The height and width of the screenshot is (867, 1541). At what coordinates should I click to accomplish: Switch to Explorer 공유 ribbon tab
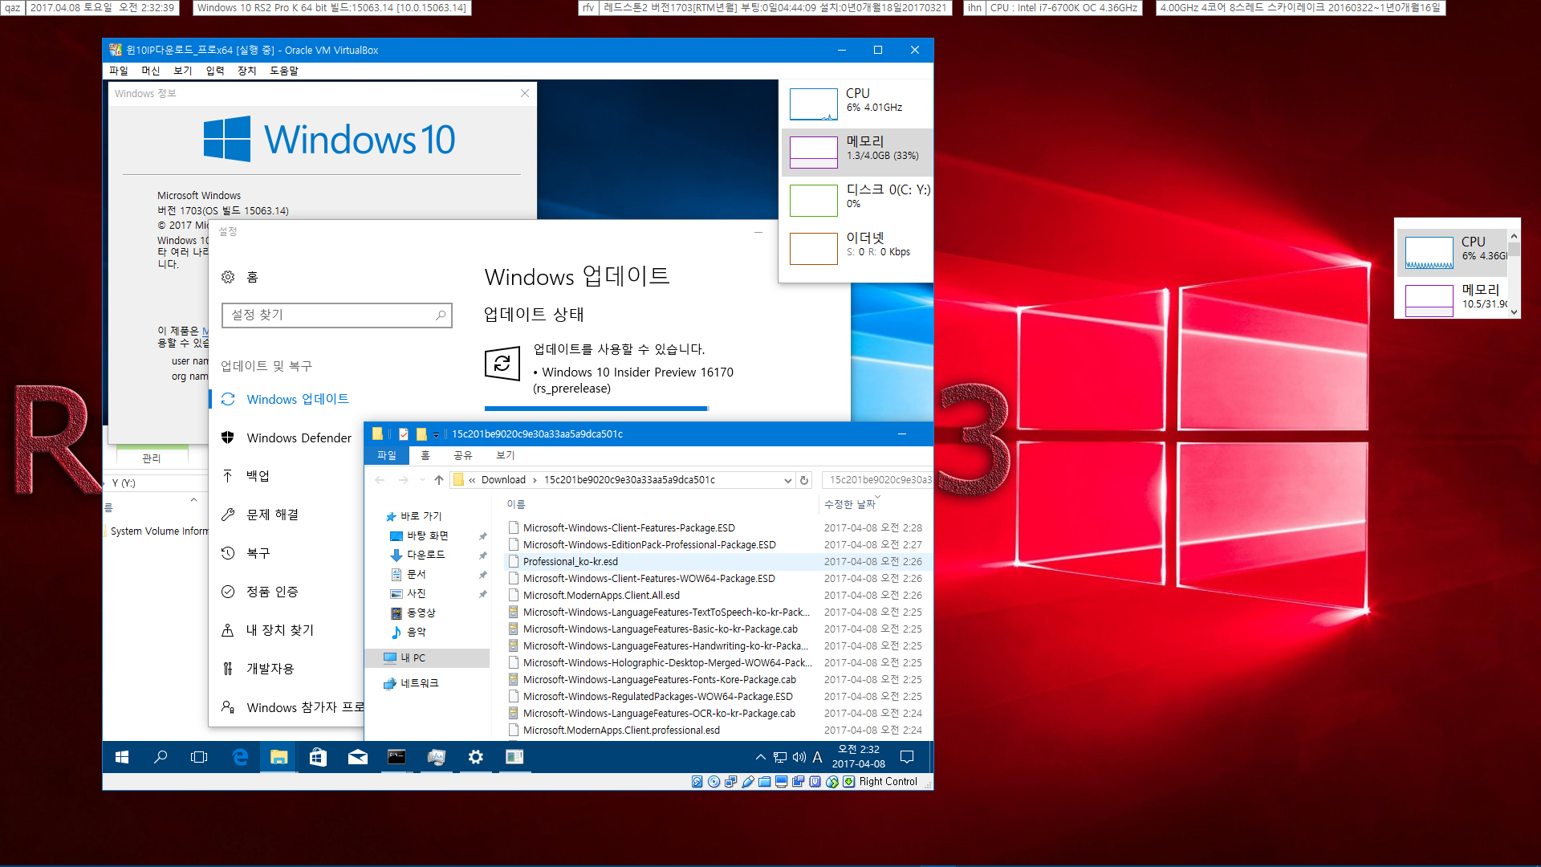463,455
